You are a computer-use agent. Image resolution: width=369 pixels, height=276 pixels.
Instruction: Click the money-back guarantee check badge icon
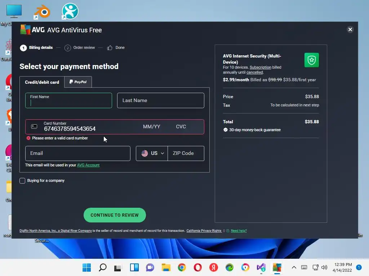pos(226,130)
